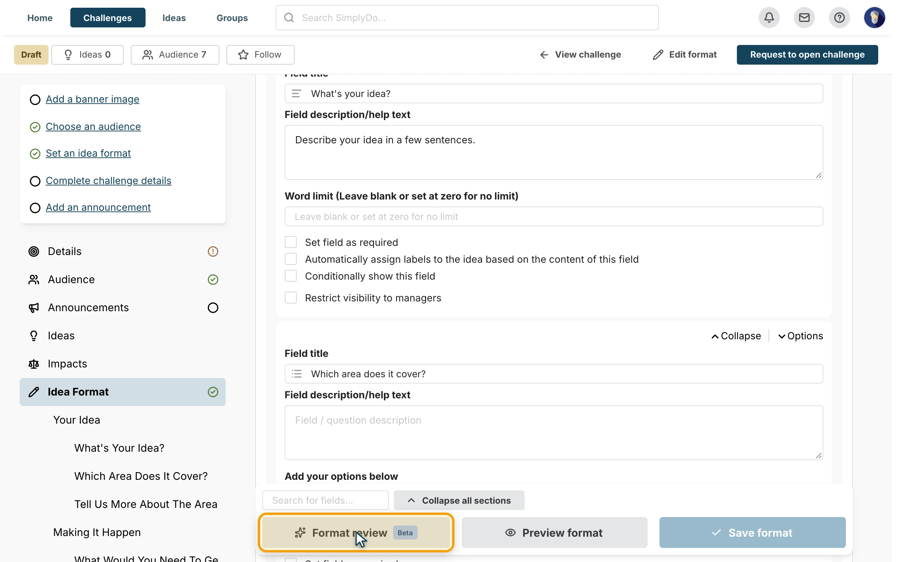Click the Impacts scales icon in sidebar
This screenshot has height=562, width=900.
(x=34, y=364)
